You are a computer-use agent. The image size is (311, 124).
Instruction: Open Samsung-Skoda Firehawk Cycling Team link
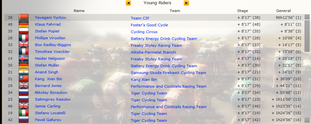pyautogui.click(x=168, y=73)
